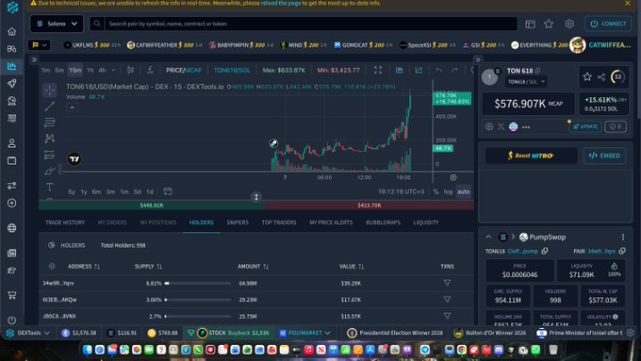Click the fullscreen chart icon
Screen dimensions: 641x361
pos(378,70)
